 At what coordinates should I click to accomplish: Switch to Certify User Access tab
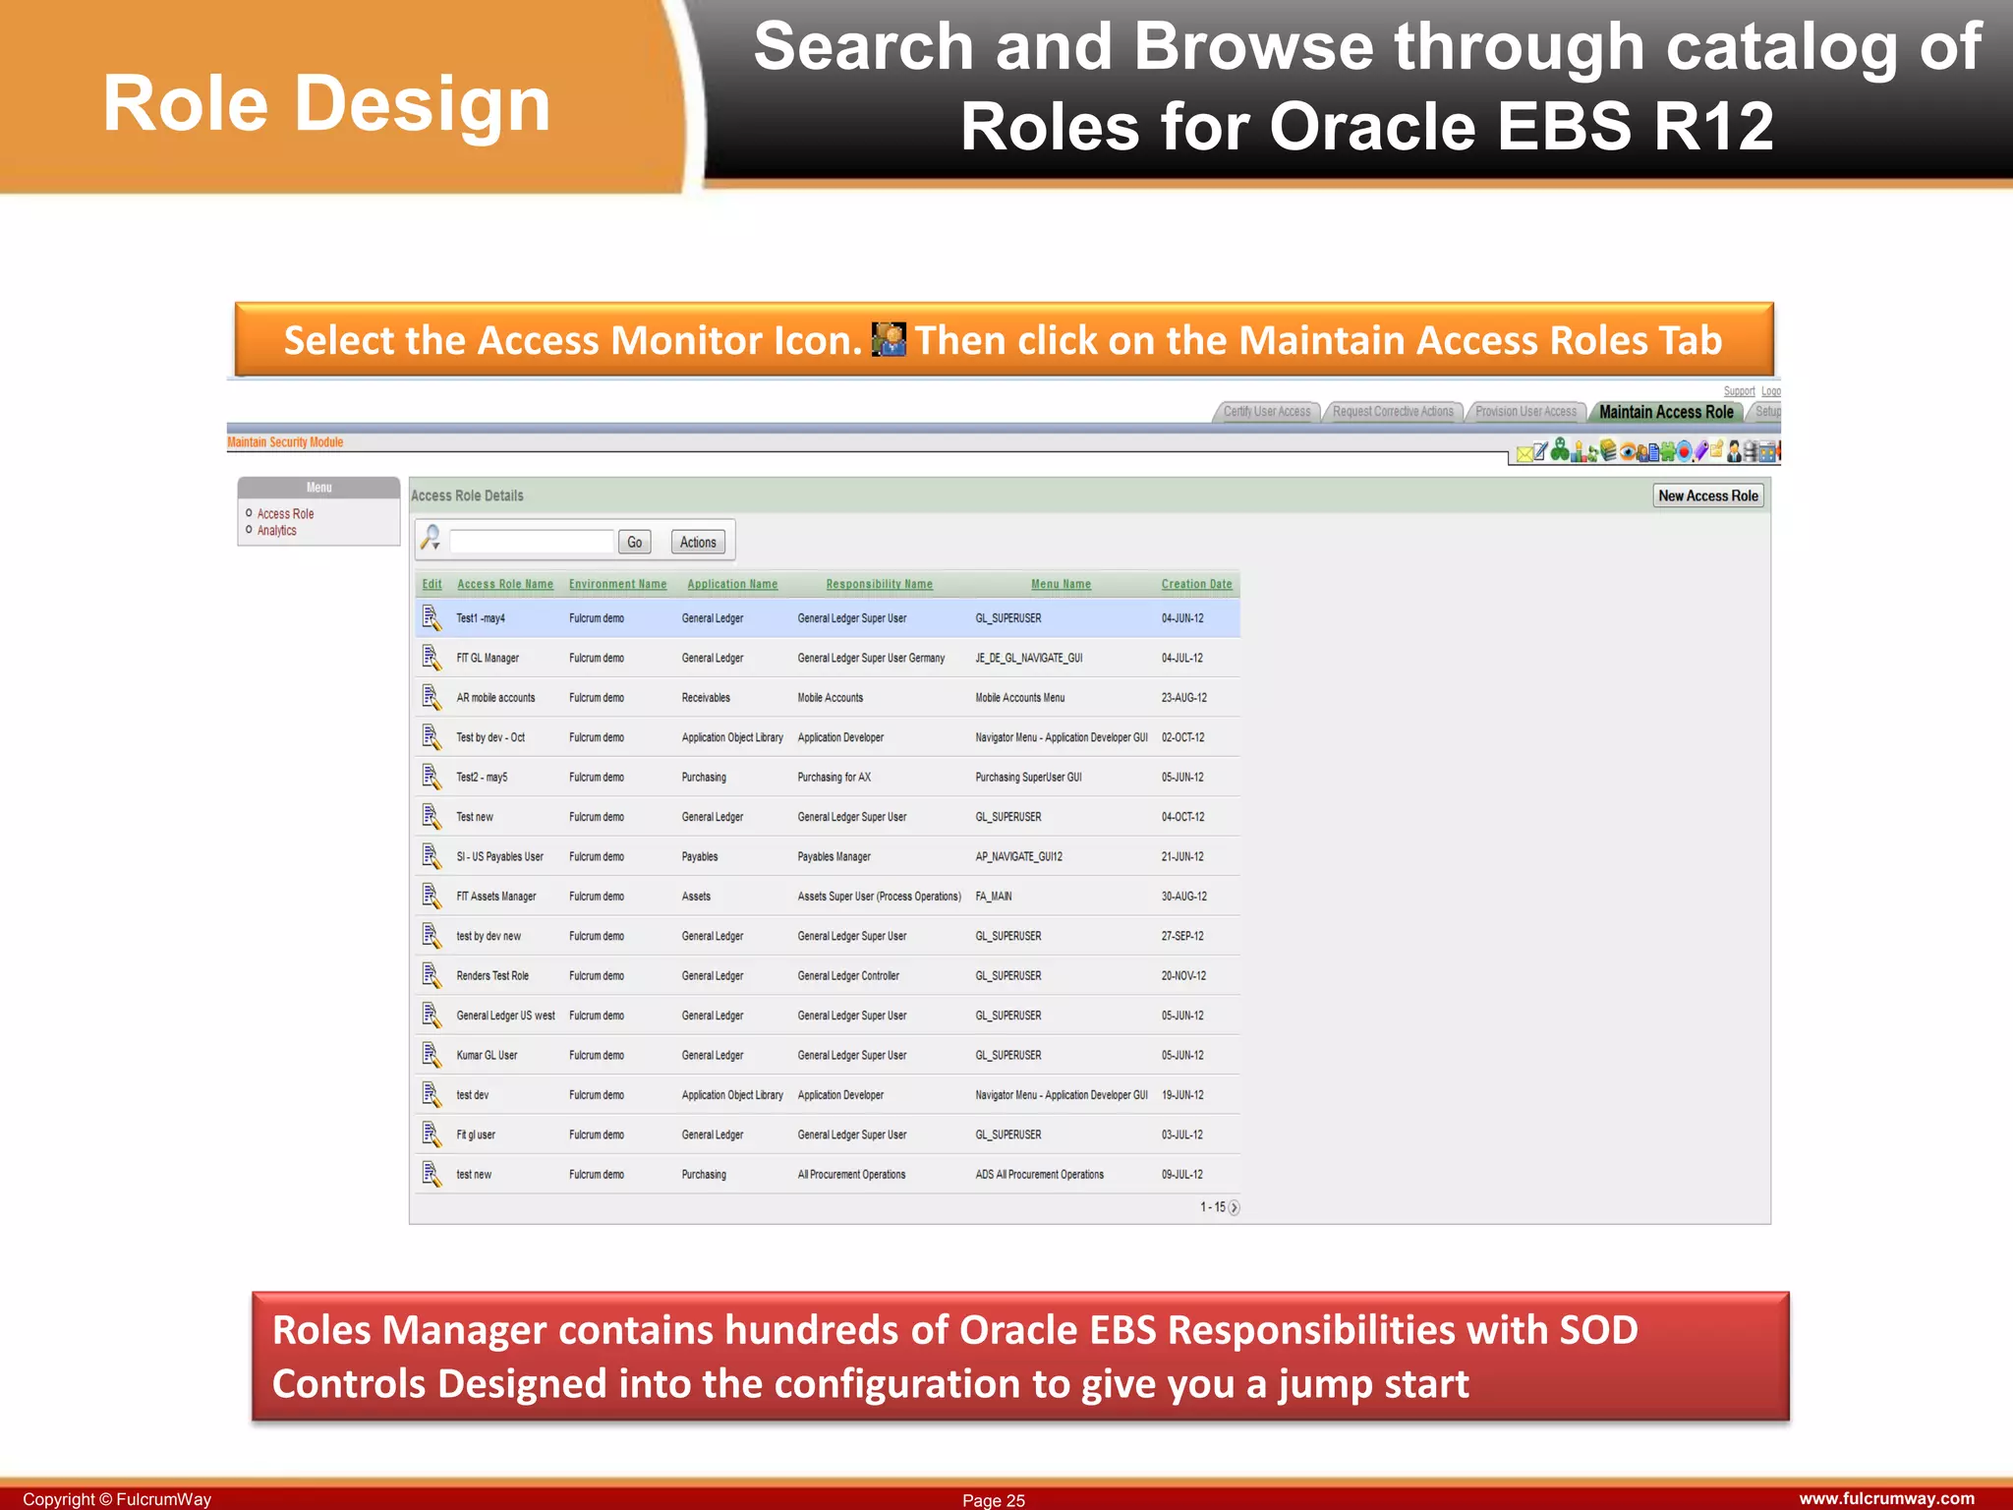pyautogui.click(x=1266, y=412)
